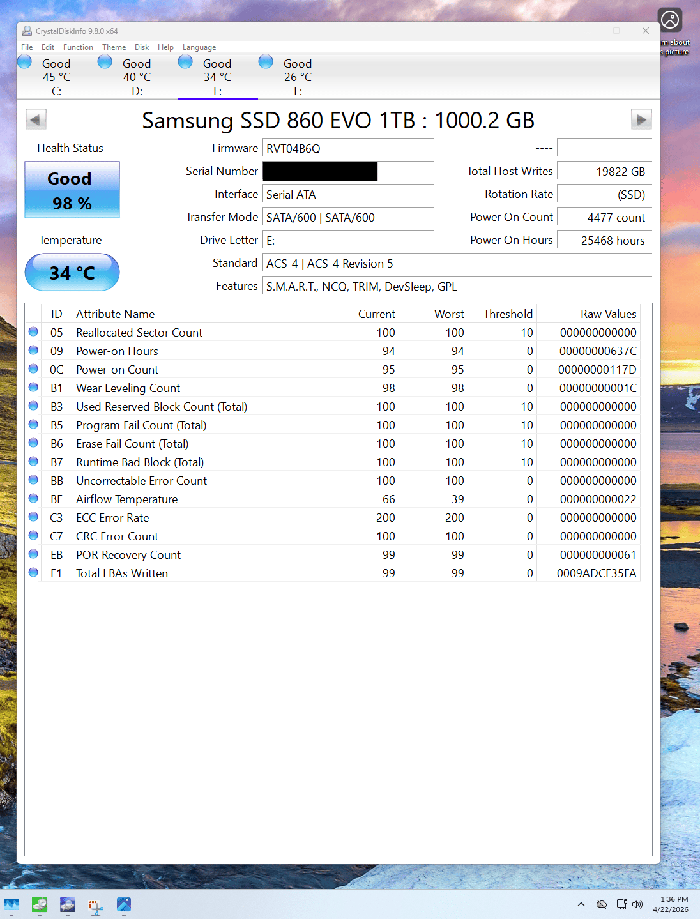Viewport: 700px width, 919px height.
Task: Click the Threshold column header
Action: [502, 314]
